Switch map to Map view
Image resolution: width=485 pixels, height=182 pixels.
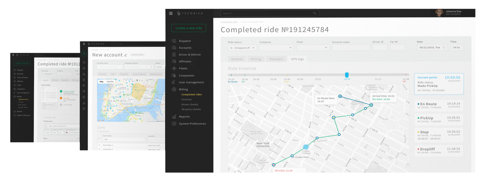click(x=101, y=82)
